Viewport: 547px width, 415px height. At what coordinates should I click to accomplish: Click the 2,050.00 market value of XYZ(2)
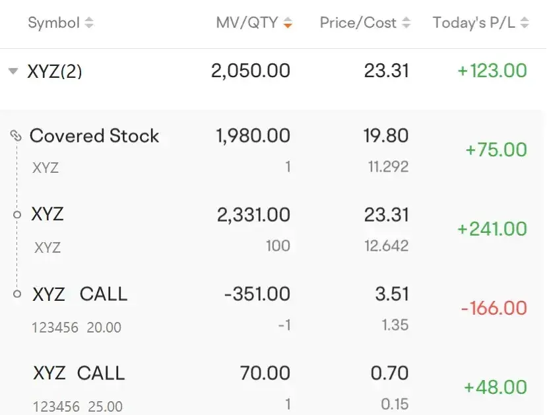pos(251,71)
